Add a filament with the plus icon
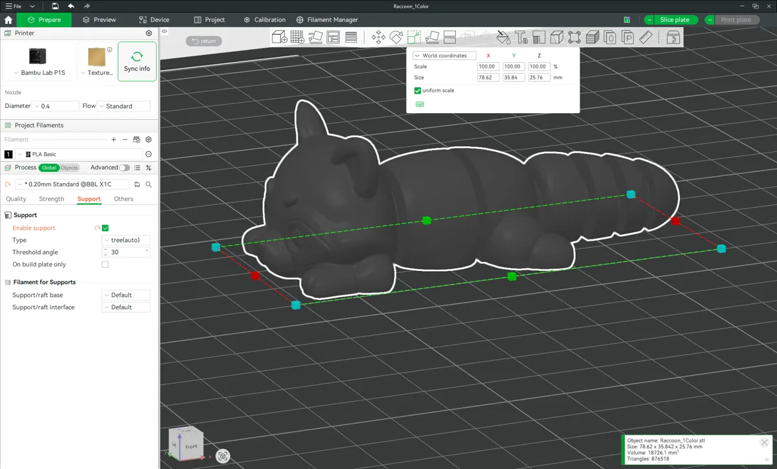The height and width of the screenshot is (469, 777). (114, 139)
